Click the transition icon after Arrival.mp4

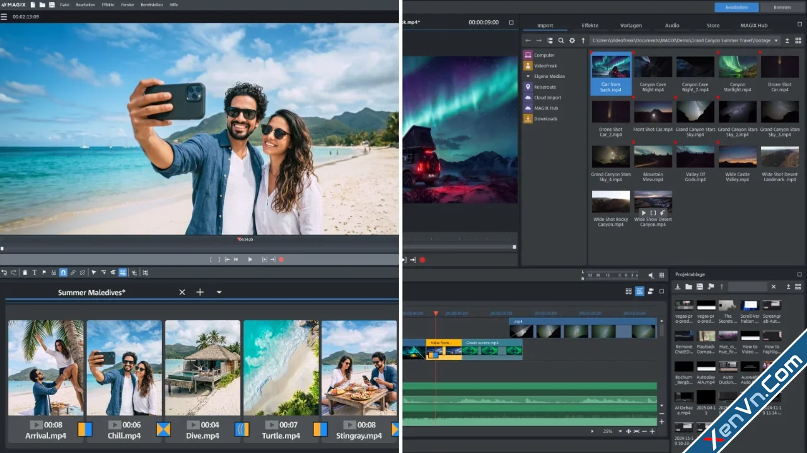point(85,429)
